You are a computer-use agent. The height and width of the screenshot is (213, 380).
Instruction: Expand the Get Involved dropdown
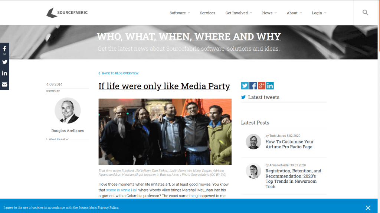[239, 13]
